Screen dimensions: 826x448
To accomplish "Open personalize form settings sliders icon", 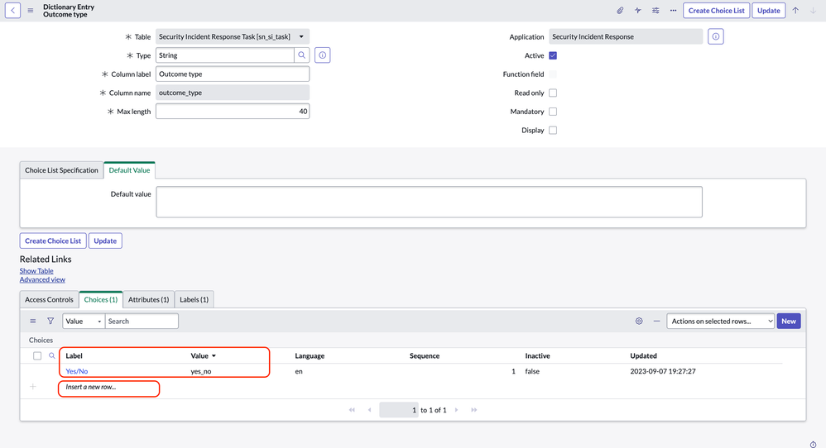I will (x=656, y=11).
